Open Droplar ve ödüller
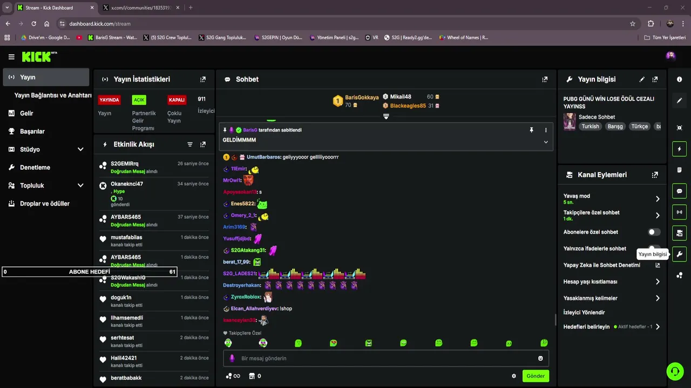 [46, 204]
